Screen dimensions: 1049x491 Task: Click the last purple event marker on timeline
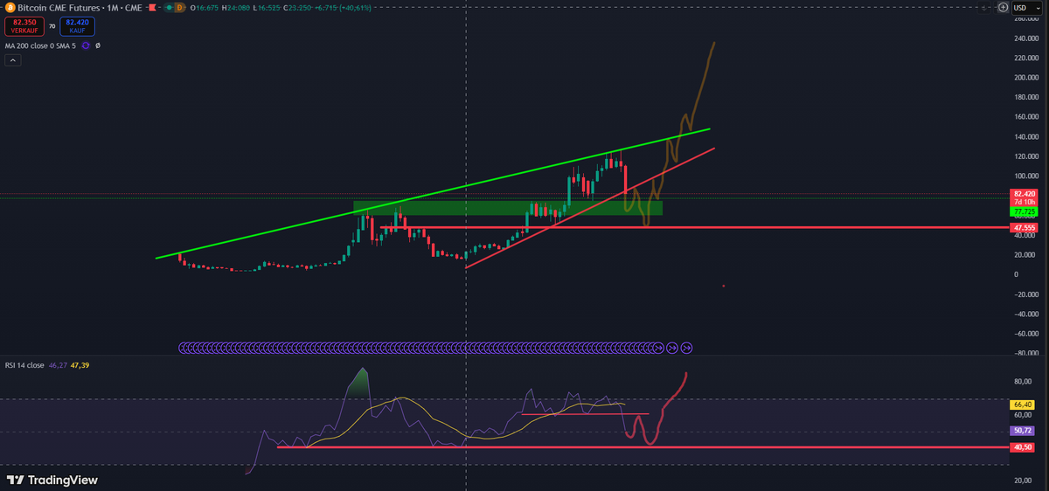[687, 347]
